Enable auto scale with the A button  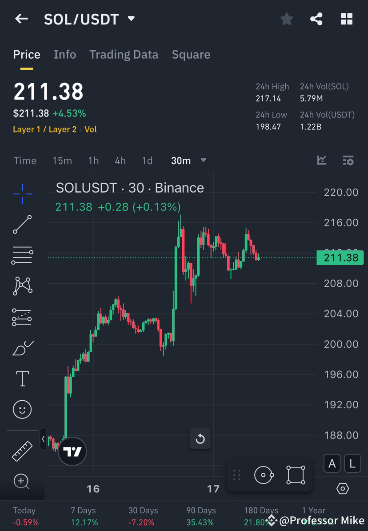point(332,463)
